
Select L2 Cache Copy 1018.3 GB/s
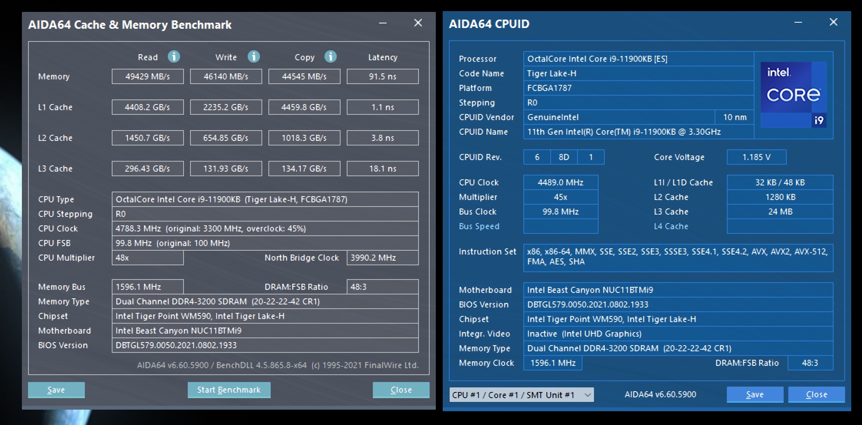304,138
